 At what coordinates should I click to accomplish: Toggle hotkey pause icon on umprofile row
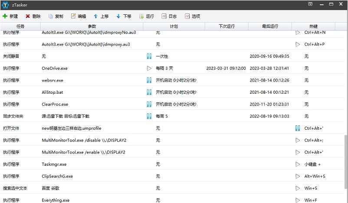298,128
